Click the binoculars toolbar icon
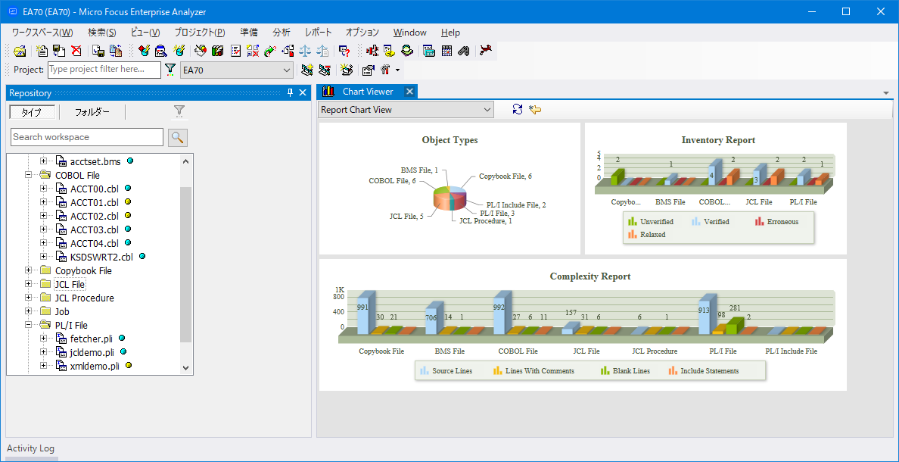Screen dimensions: 899x462 tap(464, 51)
